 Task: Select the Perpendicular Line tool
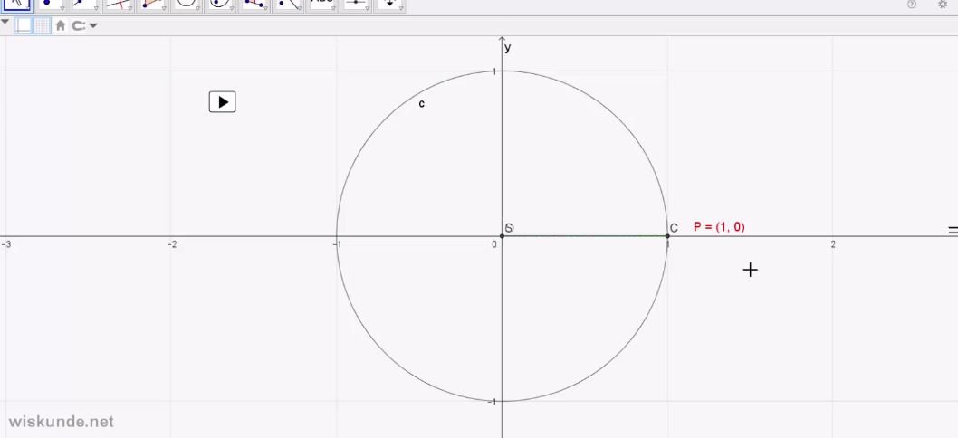[x=119, y=5]
